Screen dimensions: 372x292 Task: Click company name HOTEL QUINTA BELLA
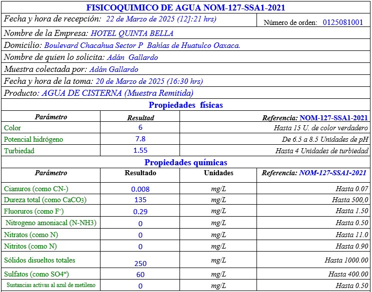pyautogui.click(x=132, y=33)
